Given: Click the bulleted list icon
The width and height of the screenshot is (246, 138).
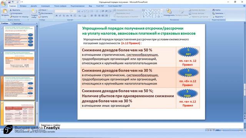Looking at the screenshot, I should tap(92, 11).
